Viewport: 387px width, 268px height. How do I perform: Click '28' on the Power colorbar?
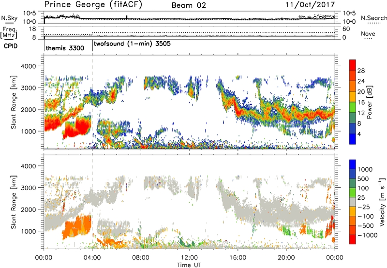coord(361,71)
